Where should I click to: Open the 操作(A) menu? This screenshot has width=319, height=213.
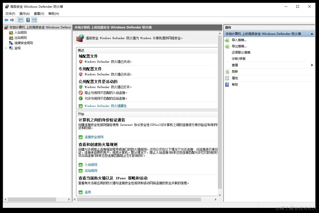[25, 14]
